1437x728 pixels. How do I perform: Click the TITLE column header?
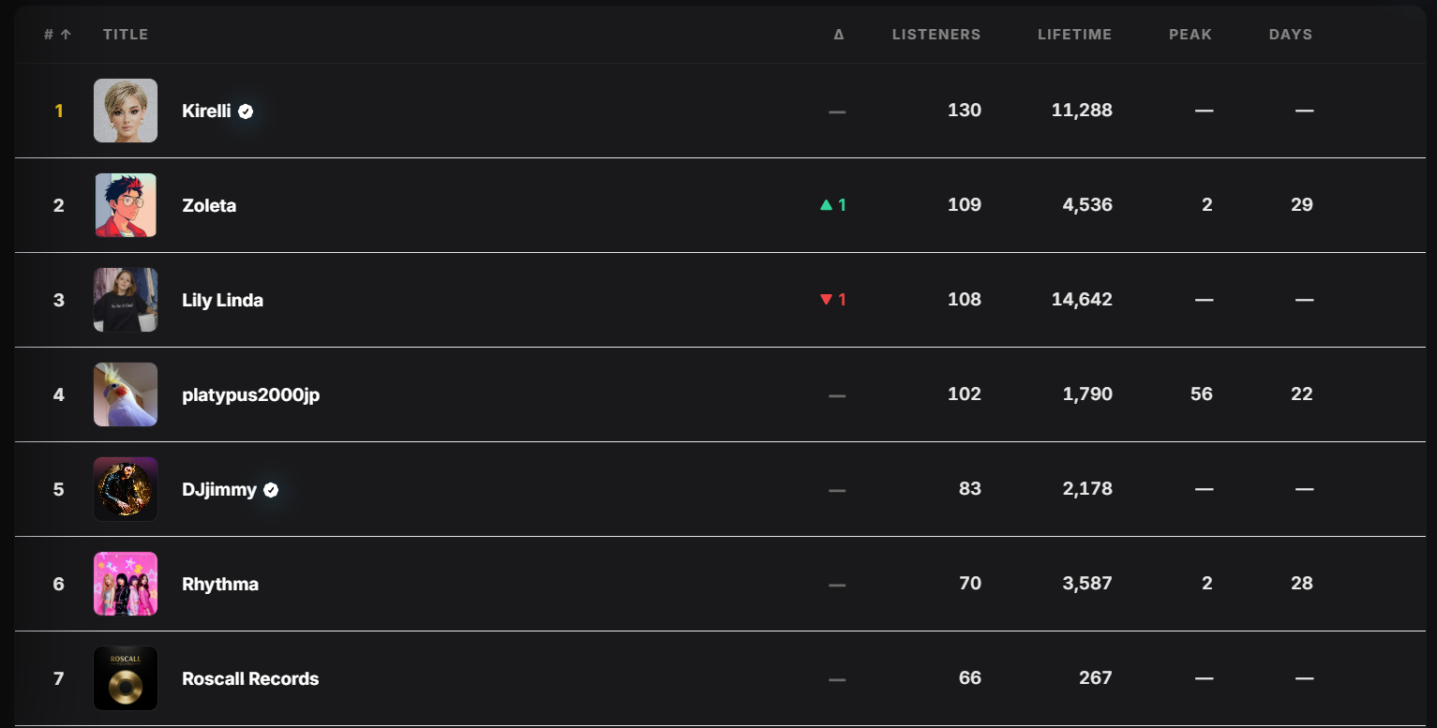(x=126, y=35)
